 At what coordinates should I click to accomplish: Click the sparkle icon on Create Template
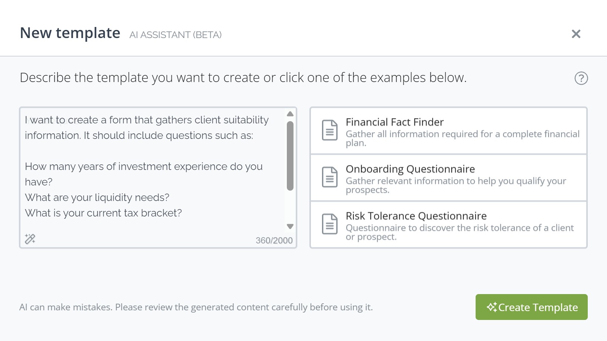click(x=492, y=307)
